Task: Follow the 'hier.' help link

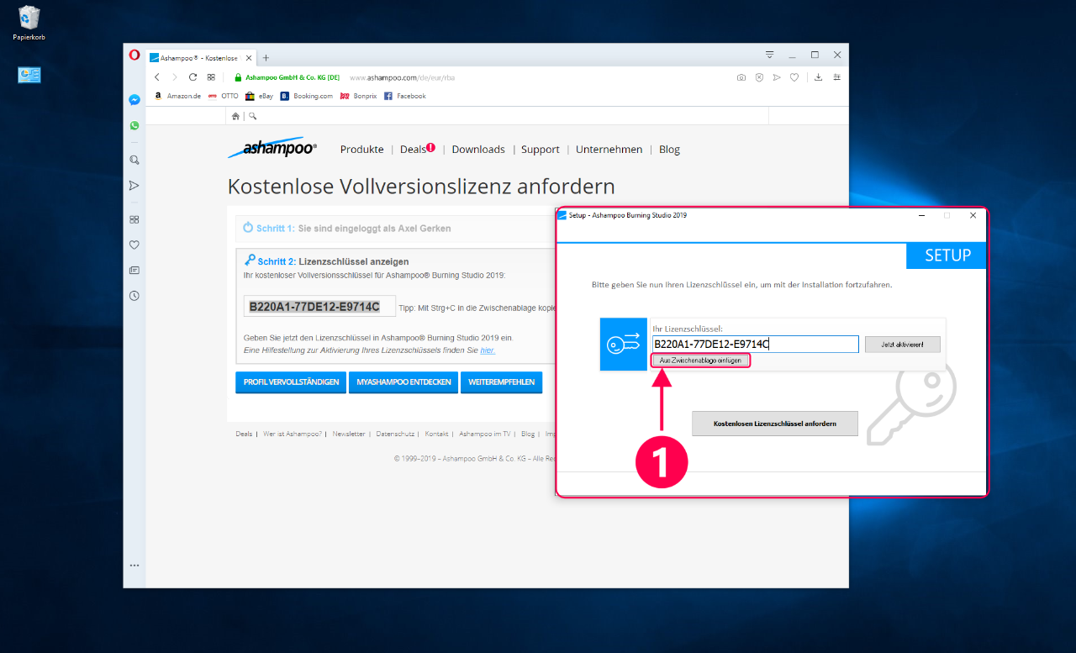Action: 488,350
